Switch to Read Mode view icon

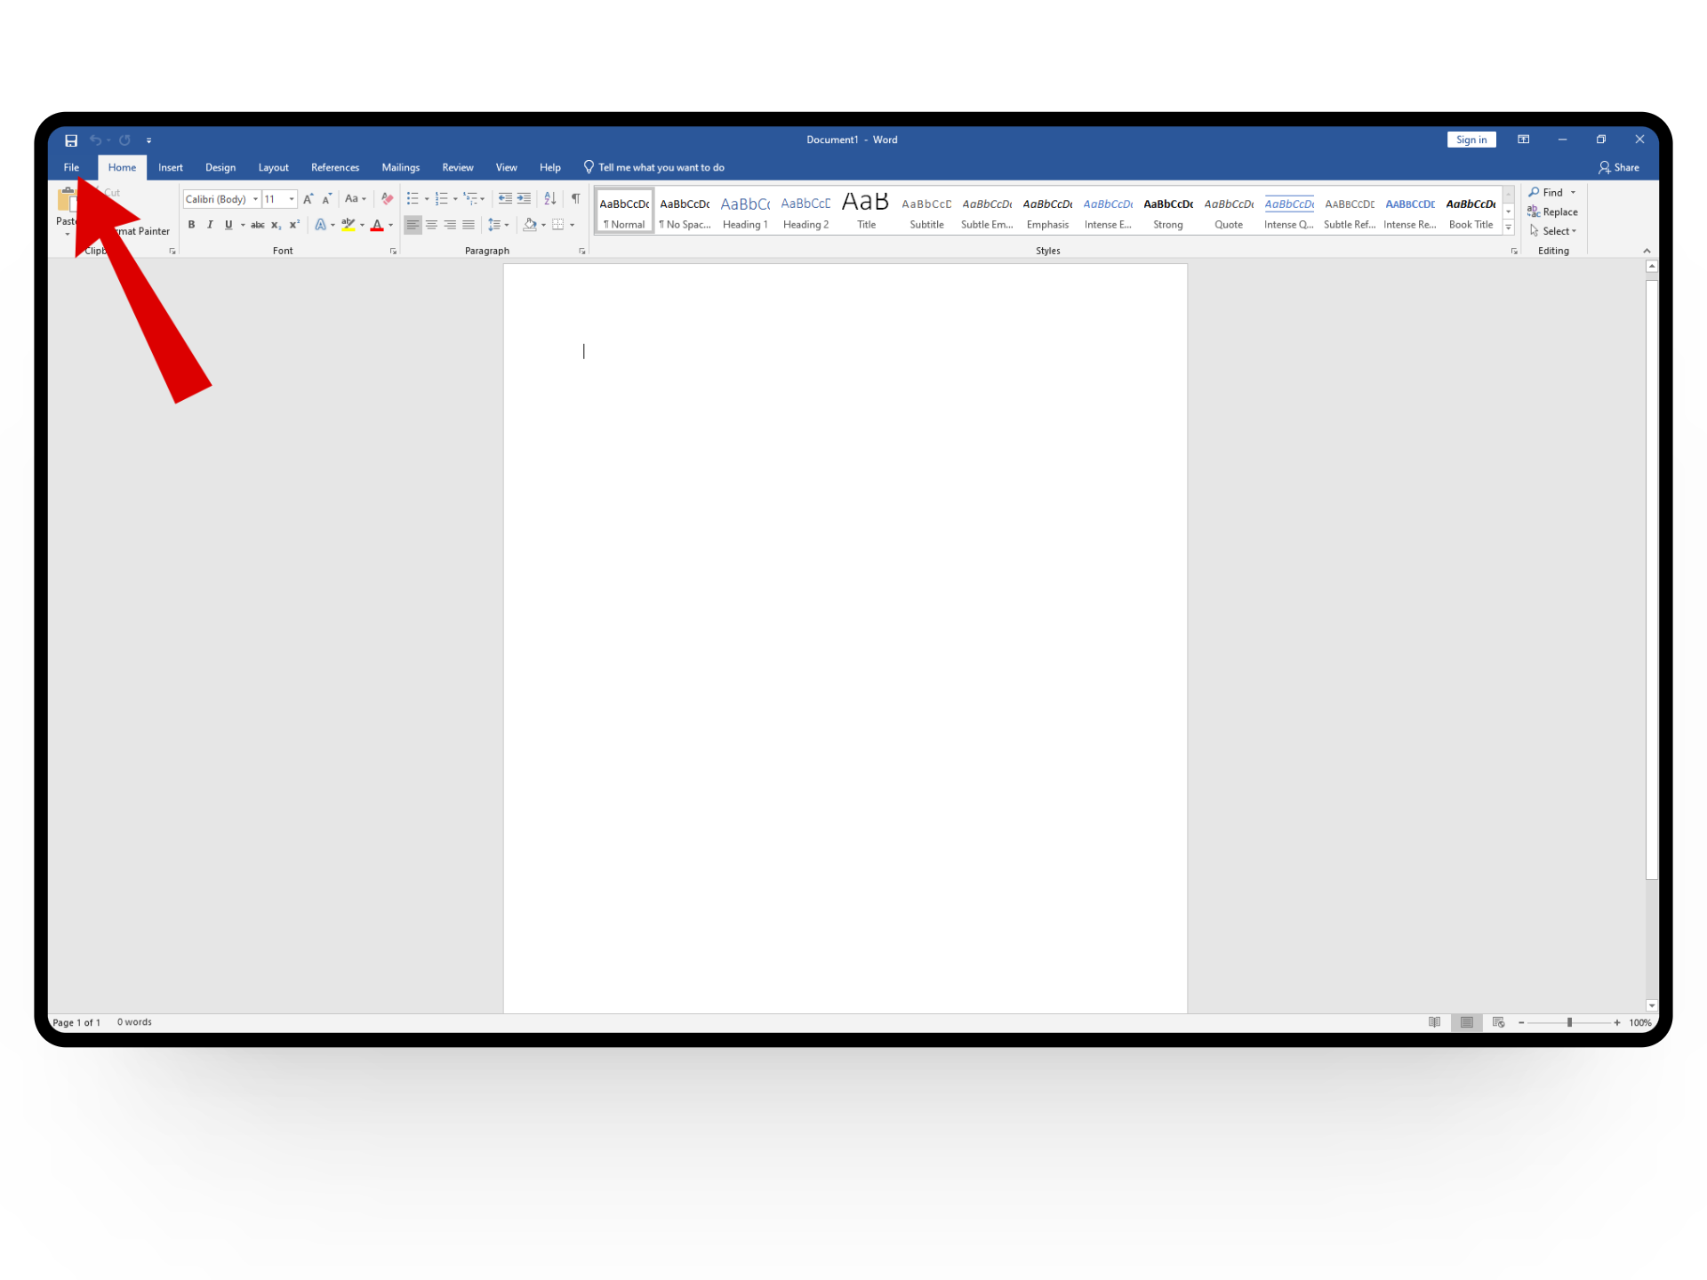pyautogui.click(x=1434, y=1022)
